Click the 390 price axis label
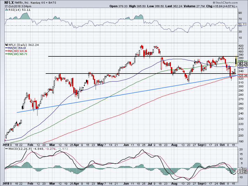Screen dimensions: 248x186 click(x=241, y=55)
